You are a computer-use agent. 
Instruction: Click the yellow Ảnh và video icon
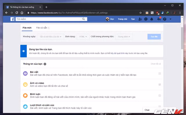[x=25, y=84]
